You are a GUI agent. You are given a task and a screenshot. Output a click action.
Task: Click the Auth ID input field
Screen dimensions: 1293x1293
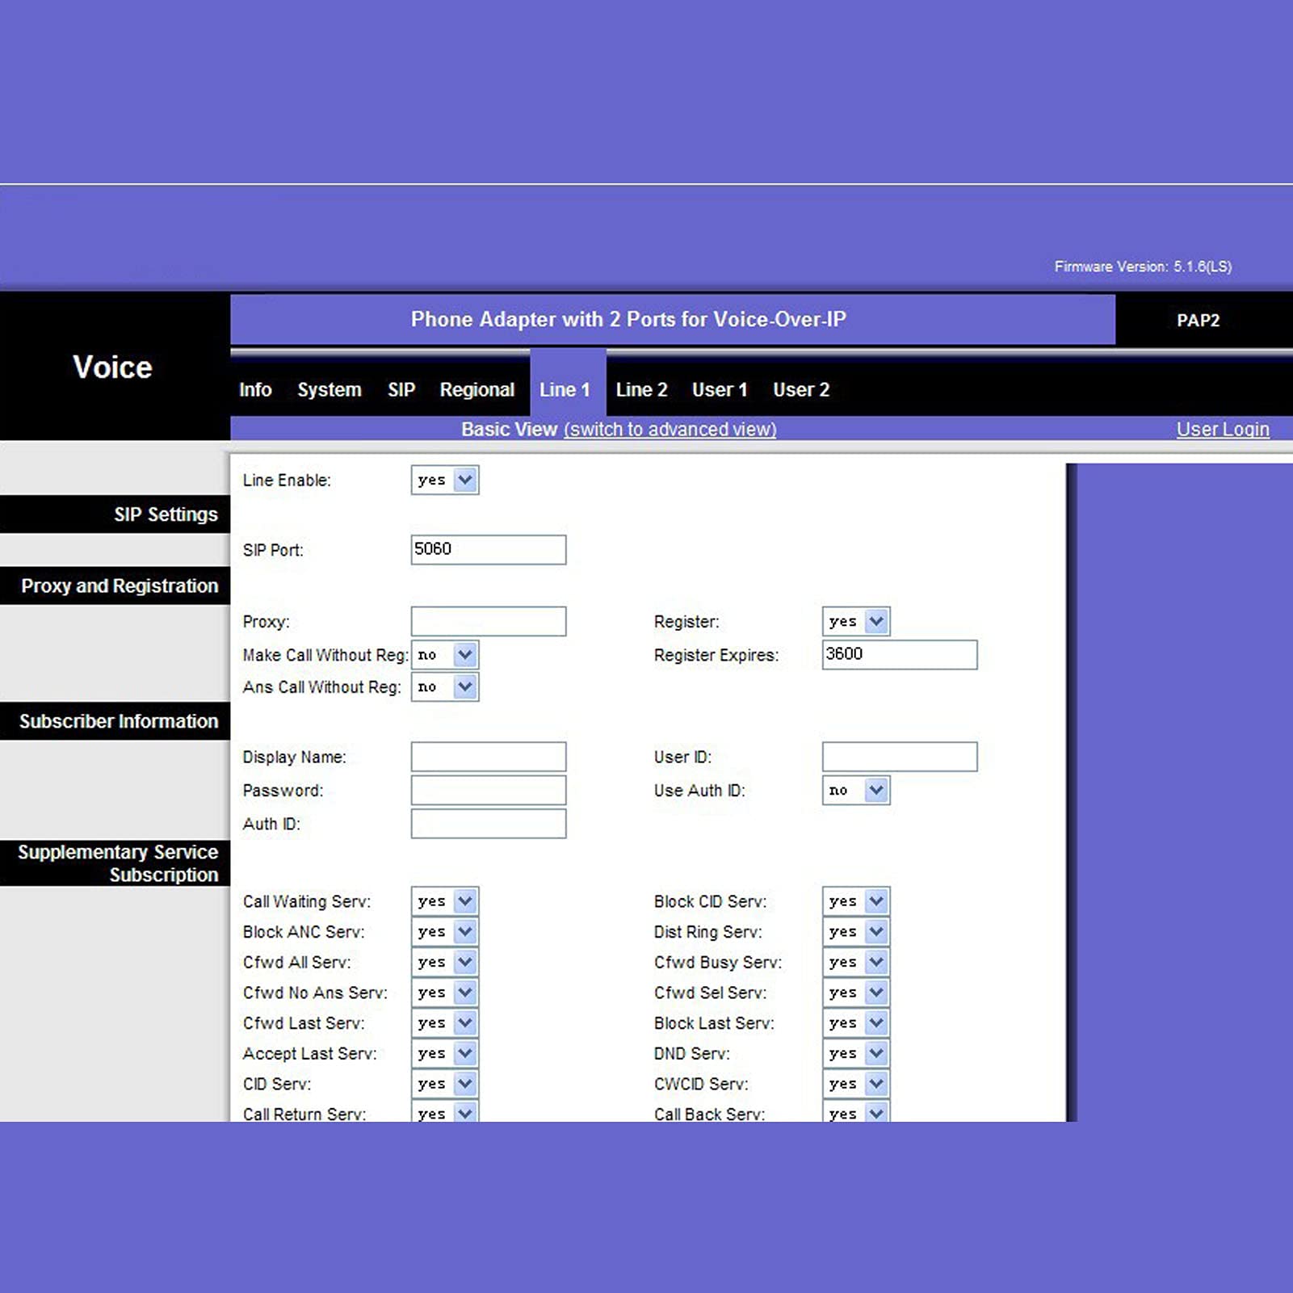coord(489,824)
